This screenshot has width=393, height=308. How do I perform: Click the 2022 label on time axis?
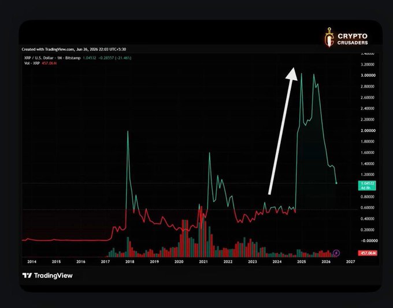point(228,262)
